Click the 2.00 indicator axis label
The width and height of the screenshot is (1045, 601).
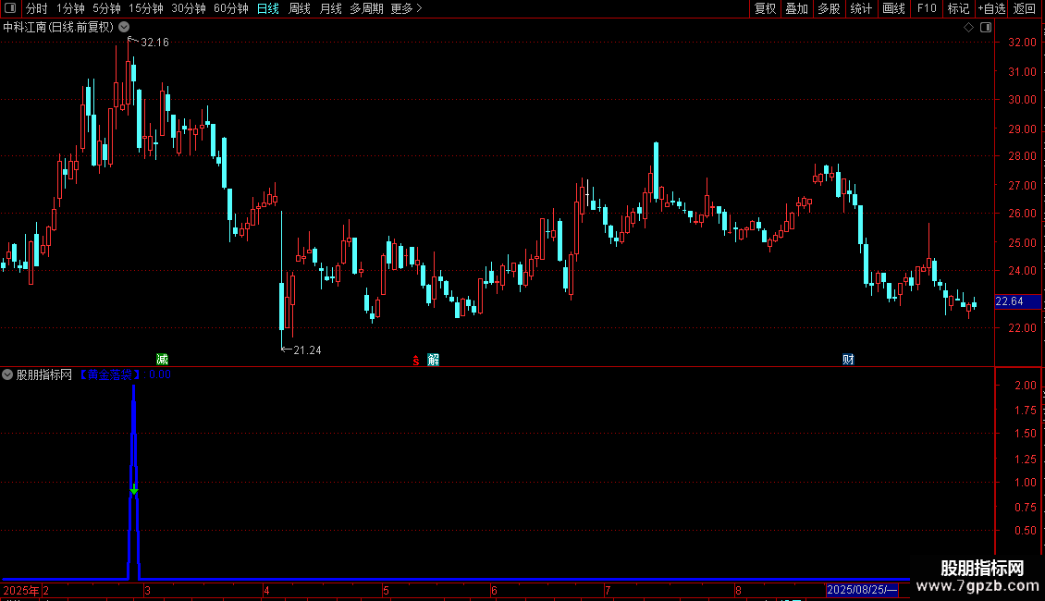coord(1026,386)
